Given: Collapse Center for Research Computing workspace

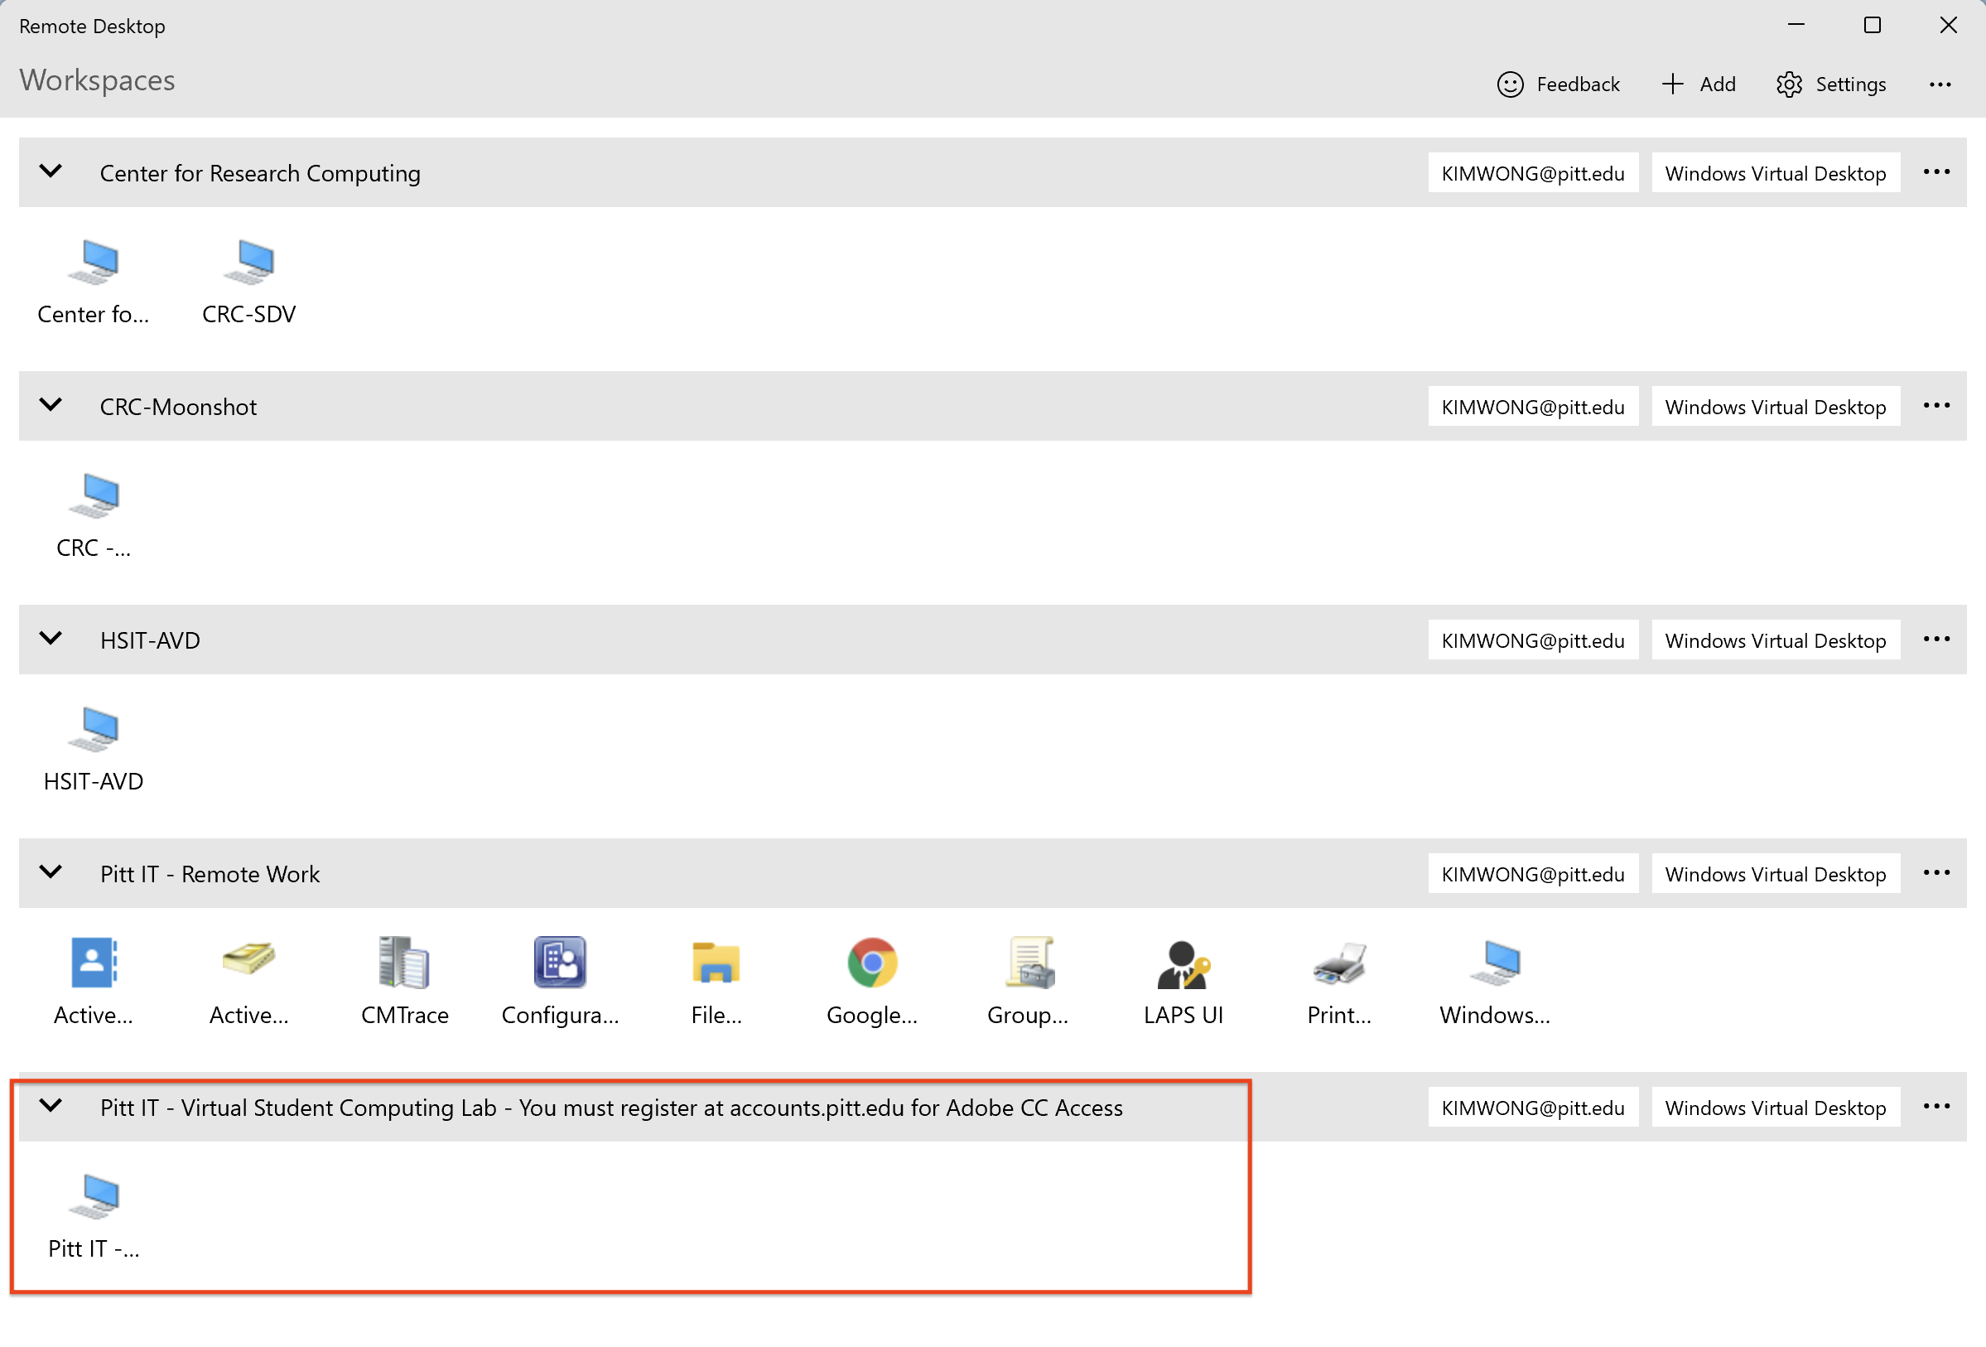Looking at the screenshot, I should tap(51, 171).
